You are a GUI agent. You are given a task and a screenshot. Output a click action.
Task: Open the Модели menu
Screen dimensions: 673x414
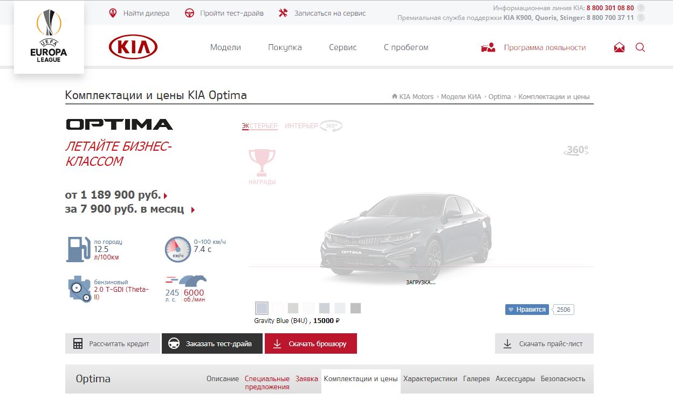pos(225,47)
